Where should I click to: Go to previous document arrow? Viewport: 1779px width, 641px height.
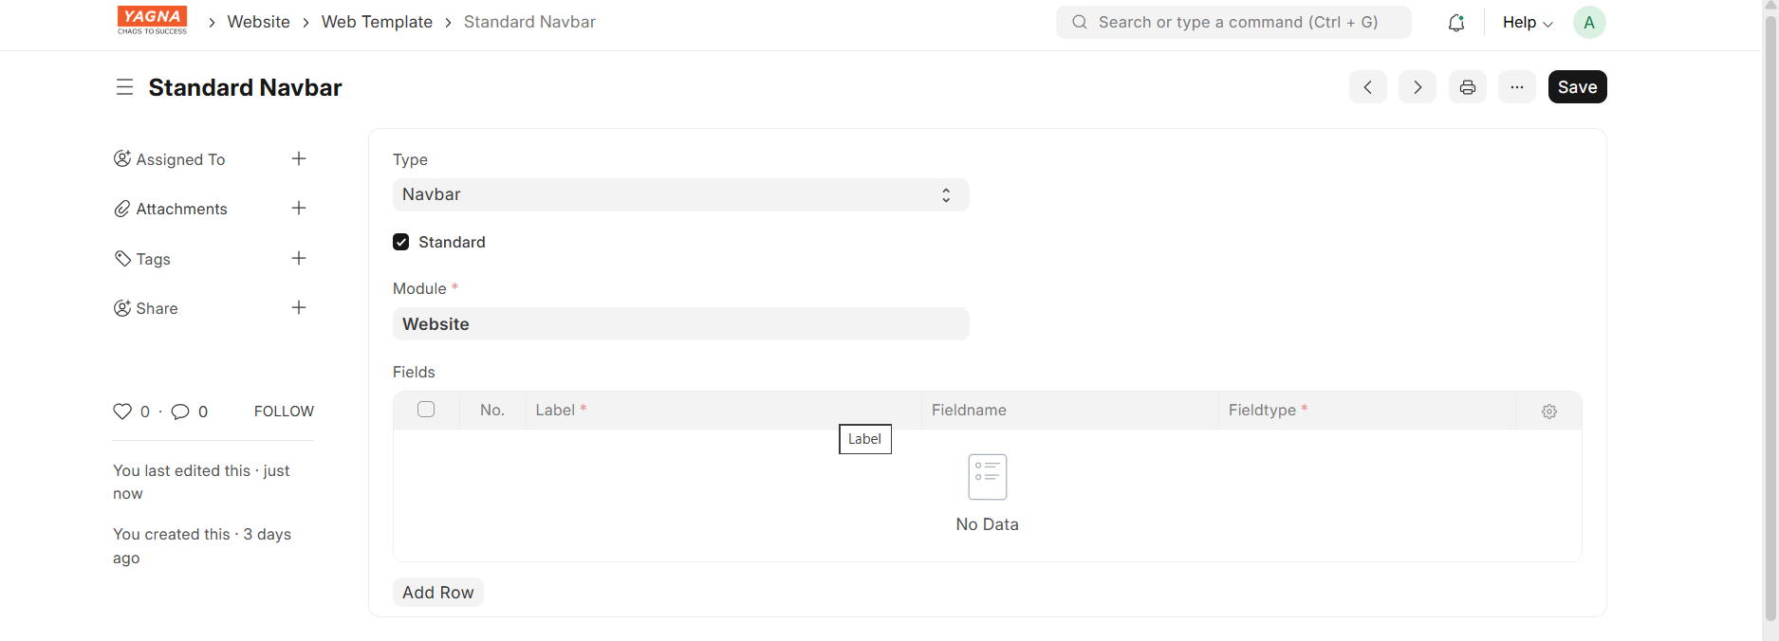(1367, 87)
